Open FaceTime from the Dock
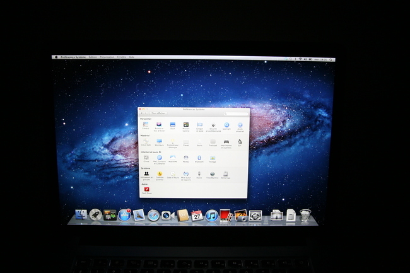 (x=168, y=216)
